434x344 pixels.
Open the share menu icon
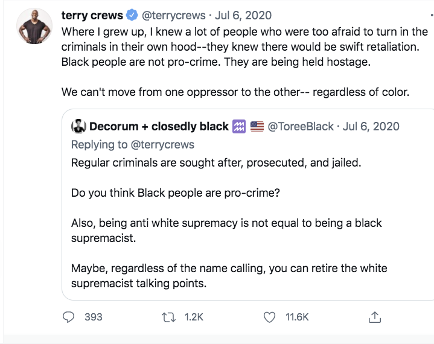coord(374,316)
